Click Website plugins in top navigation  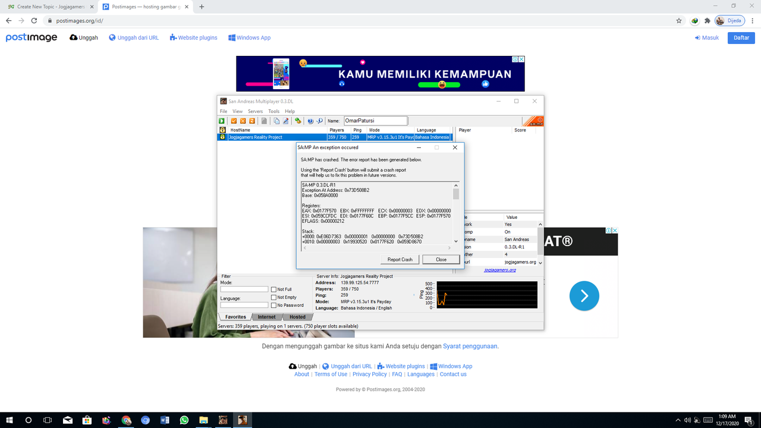(x=194, y=37)
